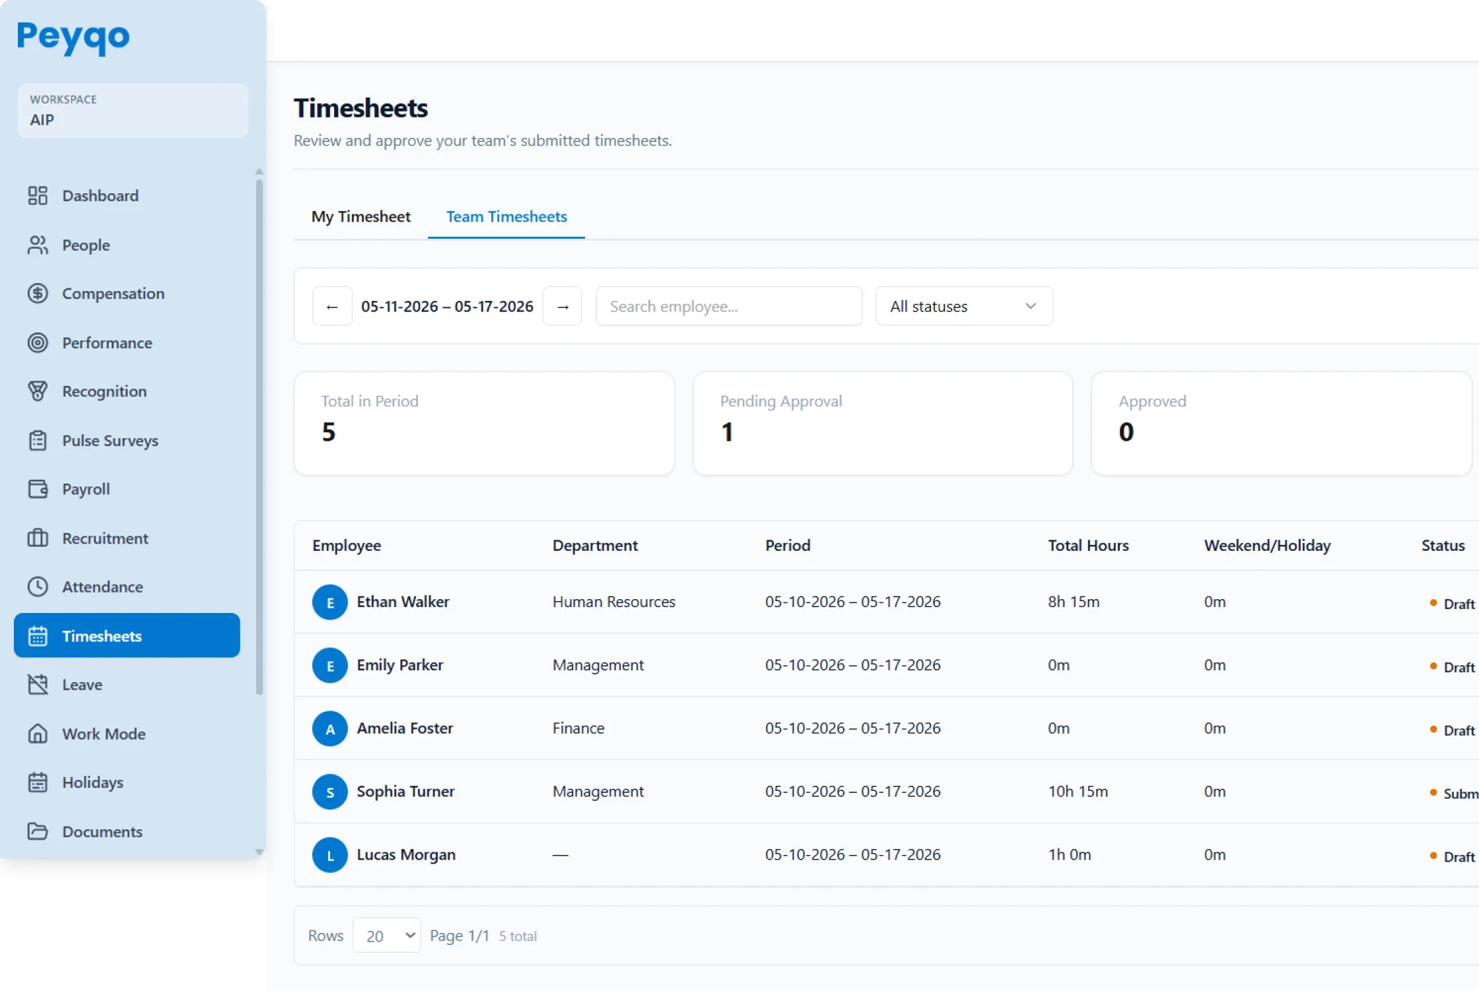
Task: Click Ethan Walker's avatar
Action: tap(330, 602)
